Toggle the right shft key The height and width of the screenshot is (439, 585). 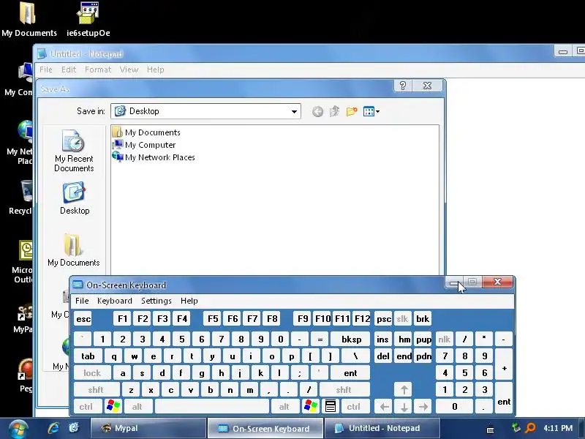coord(344,390)
